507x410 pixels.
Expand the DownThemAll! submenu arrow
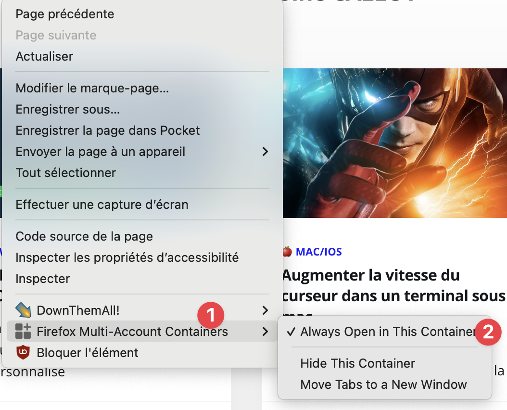tap(265, 310)
